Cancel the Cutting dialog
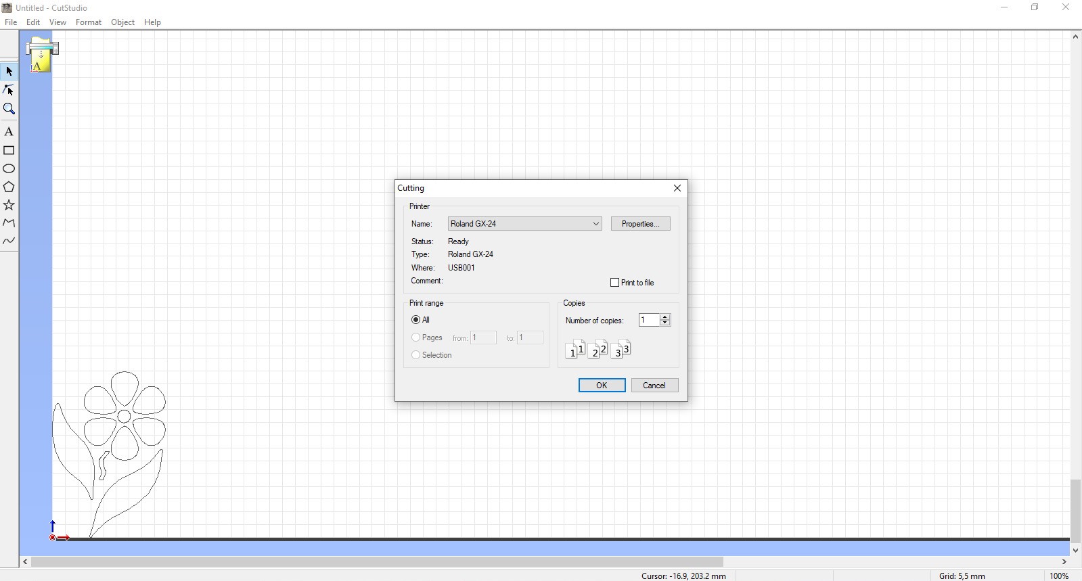The height and width of the screenshot is (581, 1082). (x=654, y=386)
